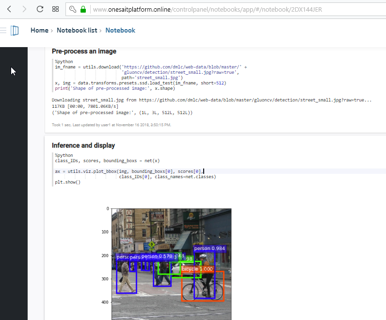Click the plt.show() code line
The image size is (386, 320).
(68, 182)
